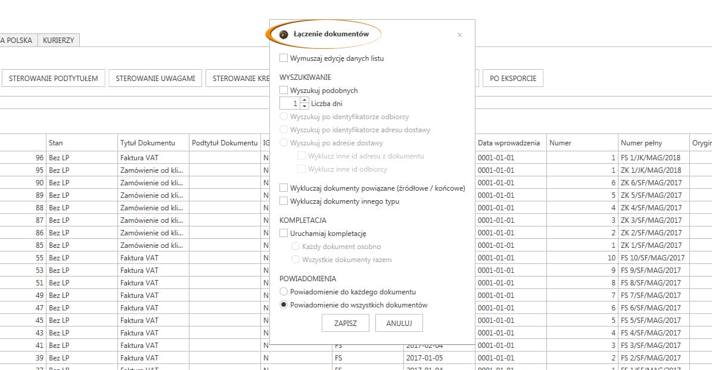Sort by Tytuł Dokumentu column header
712x370 pixels.
coord(153,142)
